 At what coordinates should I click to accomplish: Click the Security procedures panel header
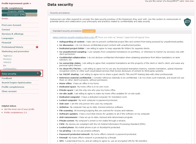coord(121,13)
